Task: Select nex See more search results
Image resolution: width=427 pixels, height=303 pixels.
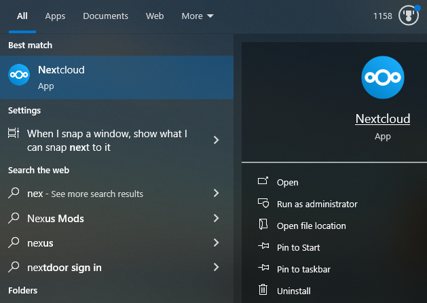Action: [117, 194]
